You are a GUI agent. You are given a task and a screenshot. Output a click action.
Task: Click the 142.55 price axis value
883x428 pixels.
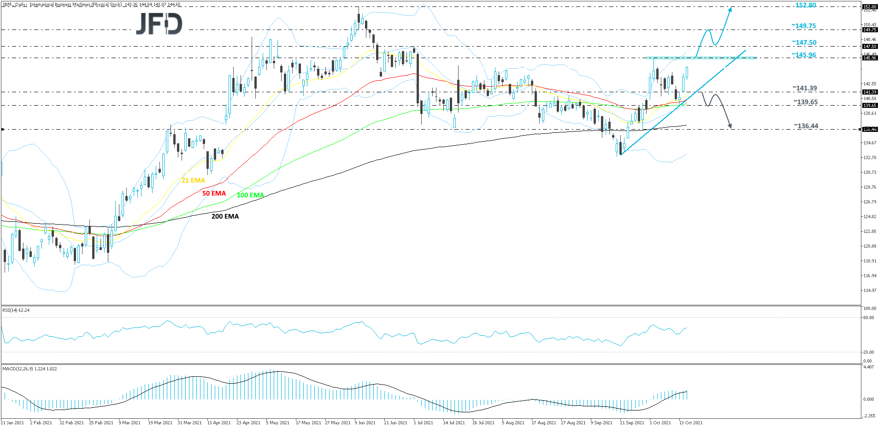click(x=870, y=84)
